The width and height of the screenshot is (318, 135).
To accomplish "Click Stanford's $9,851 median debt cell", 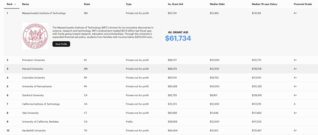I will click(x=214, y=95).
